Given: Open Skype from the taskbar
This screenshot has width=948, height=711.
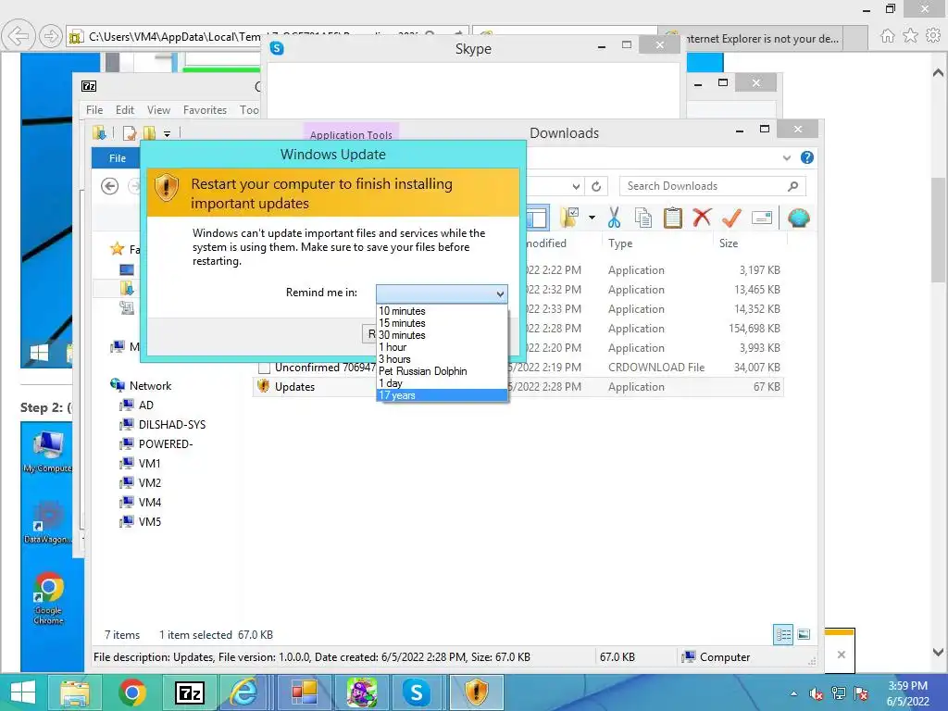Looking at the screenshot, I should [x=417, y=692].
